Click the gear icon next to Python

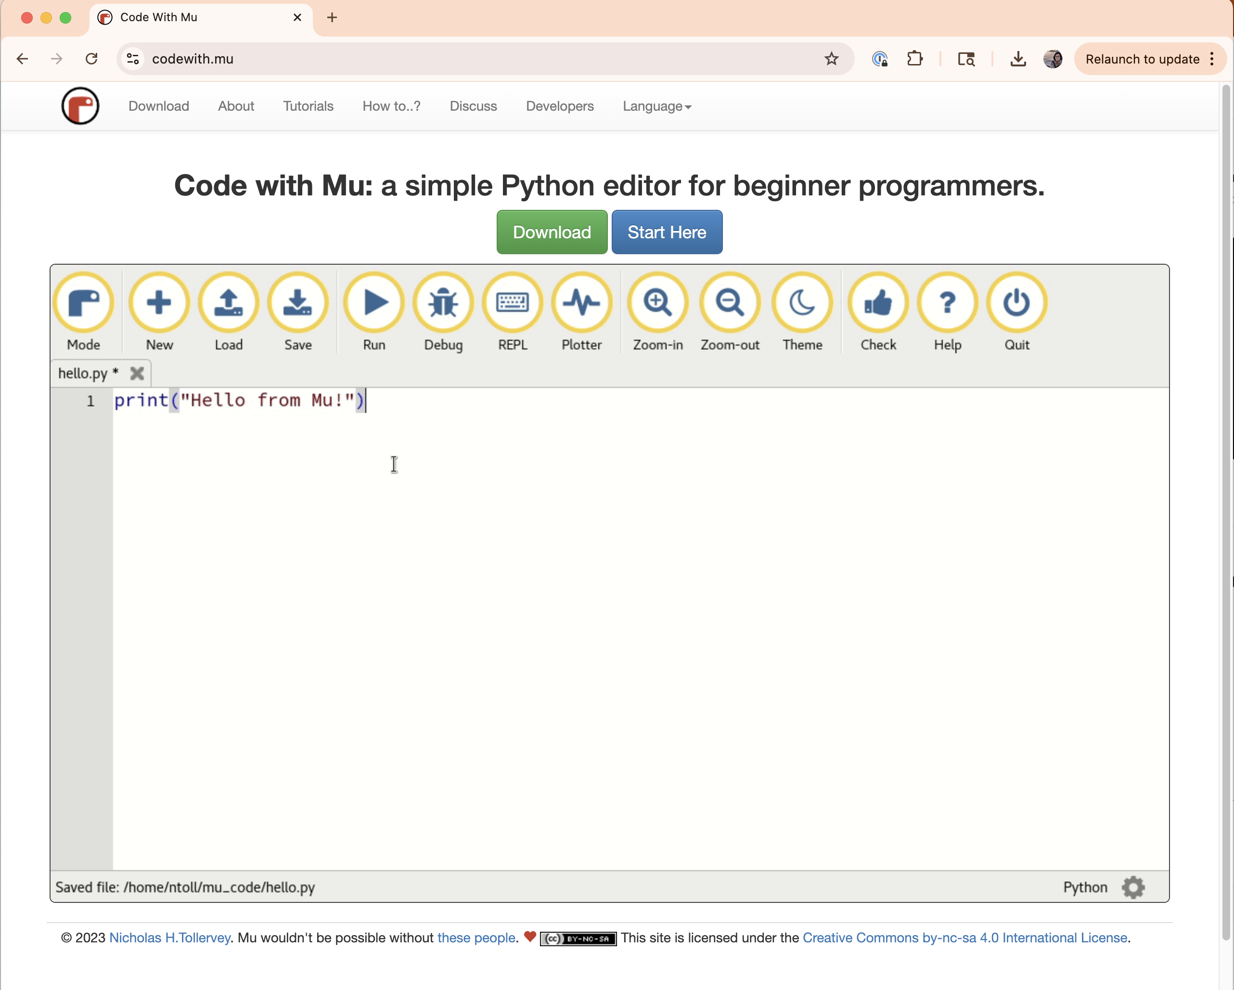pyautogui.click(x=1133, y=887)
